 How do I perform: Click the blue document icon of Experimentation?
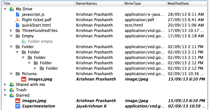click(x=18, y=106)
